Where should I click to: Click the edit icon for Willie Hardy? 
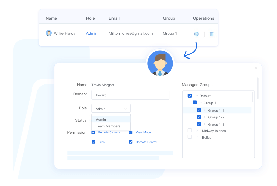[x=196, y=34]
